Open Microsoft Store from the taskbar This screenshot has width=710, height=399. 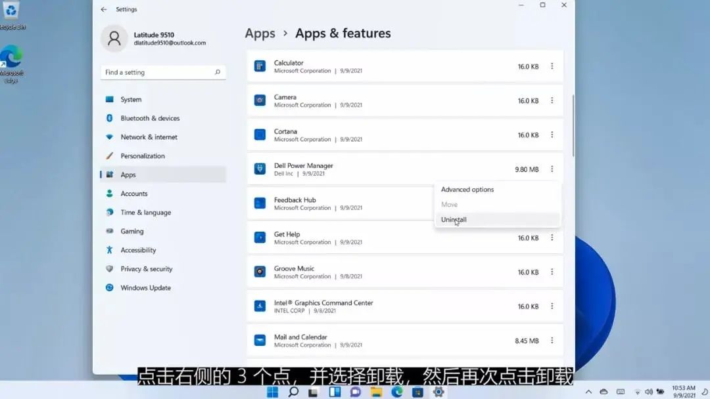pos(417,392)
